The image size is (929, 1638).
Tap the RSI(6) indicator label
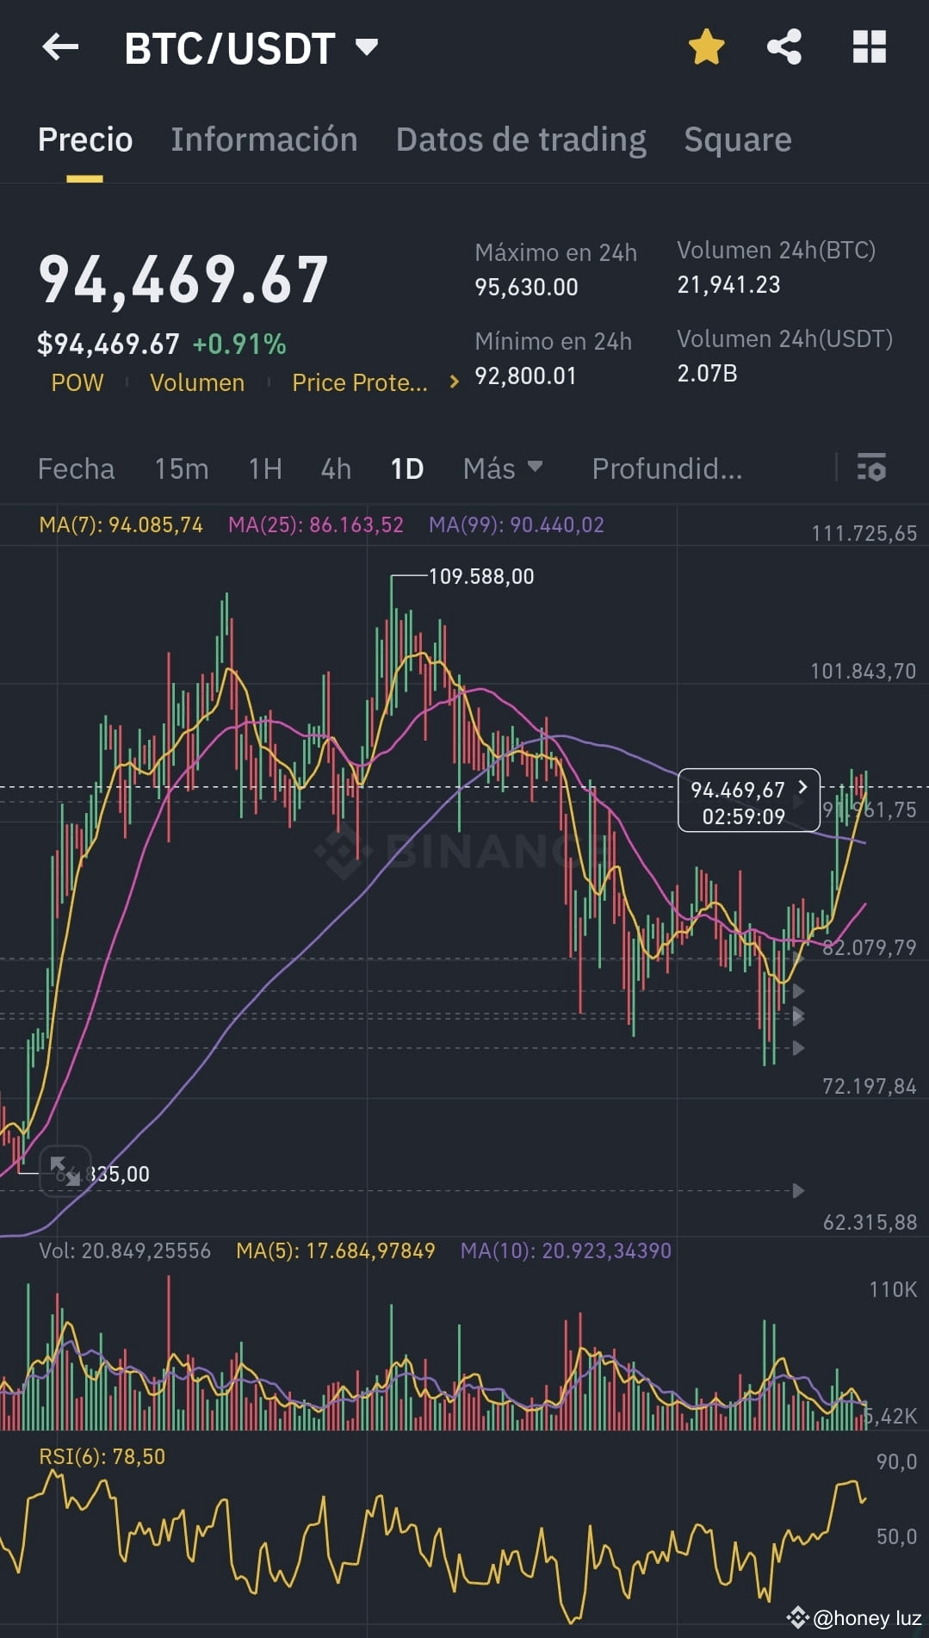[x=102, y=1456]
